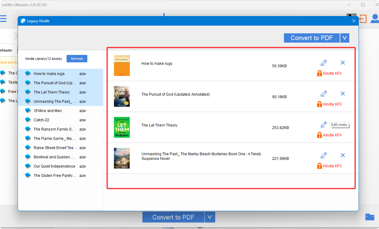Select Our Quiet Independence in library list
Viewport: 379px width, 229px height.
tap(61, 166)
